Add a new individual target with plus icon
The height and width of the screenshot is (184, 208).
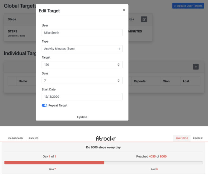click(x=196, y=67)
